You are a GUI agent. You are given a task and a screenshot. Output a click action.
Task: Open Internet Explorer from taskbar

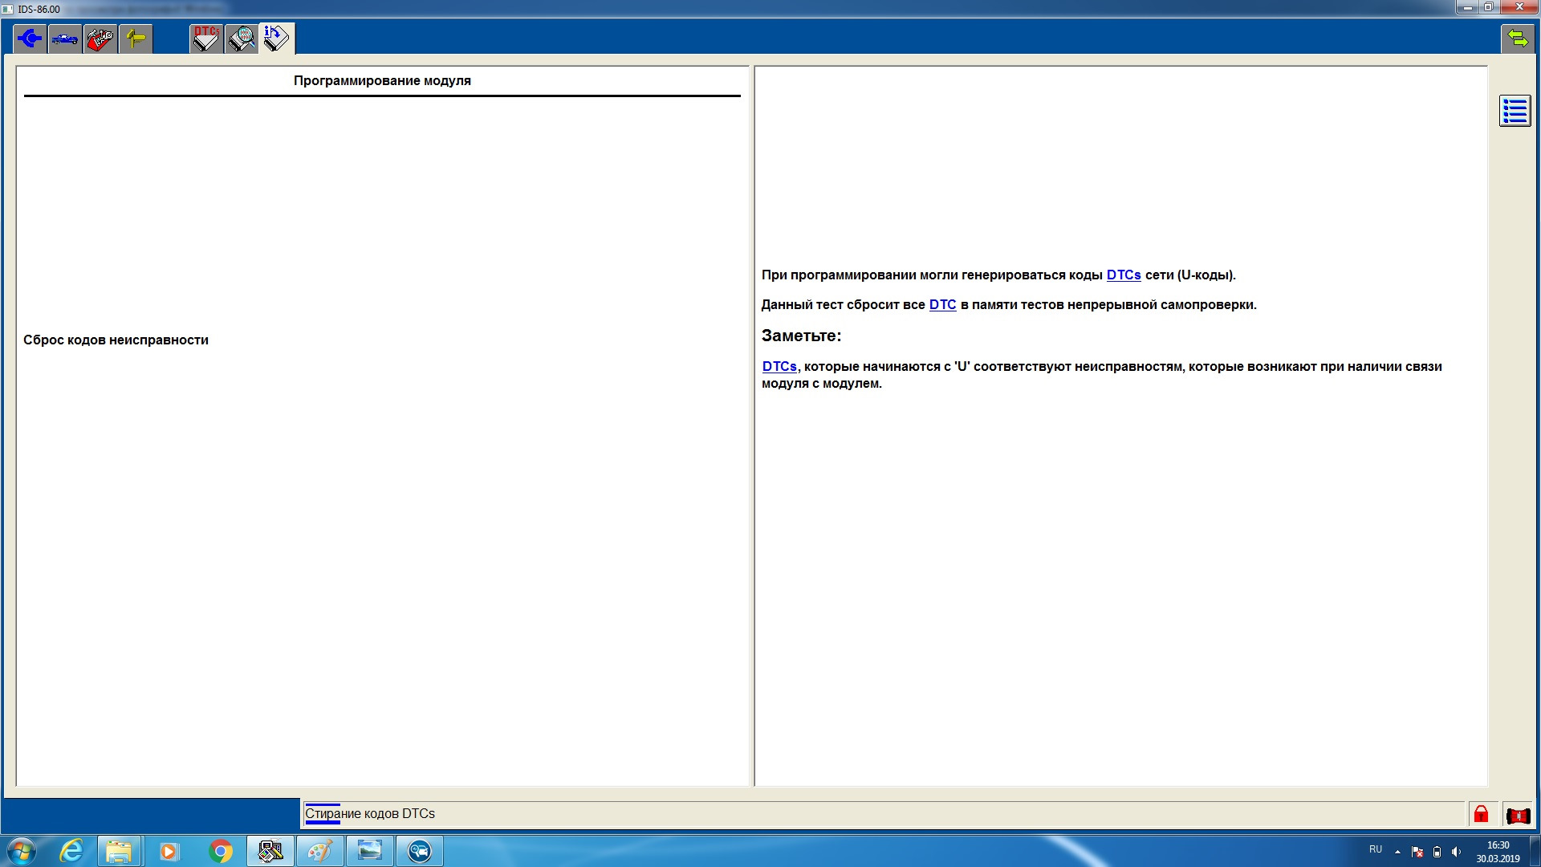coord(71,851)
